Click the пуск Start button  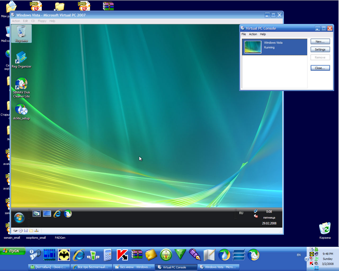pyautogui.click(x=13, y=251)
